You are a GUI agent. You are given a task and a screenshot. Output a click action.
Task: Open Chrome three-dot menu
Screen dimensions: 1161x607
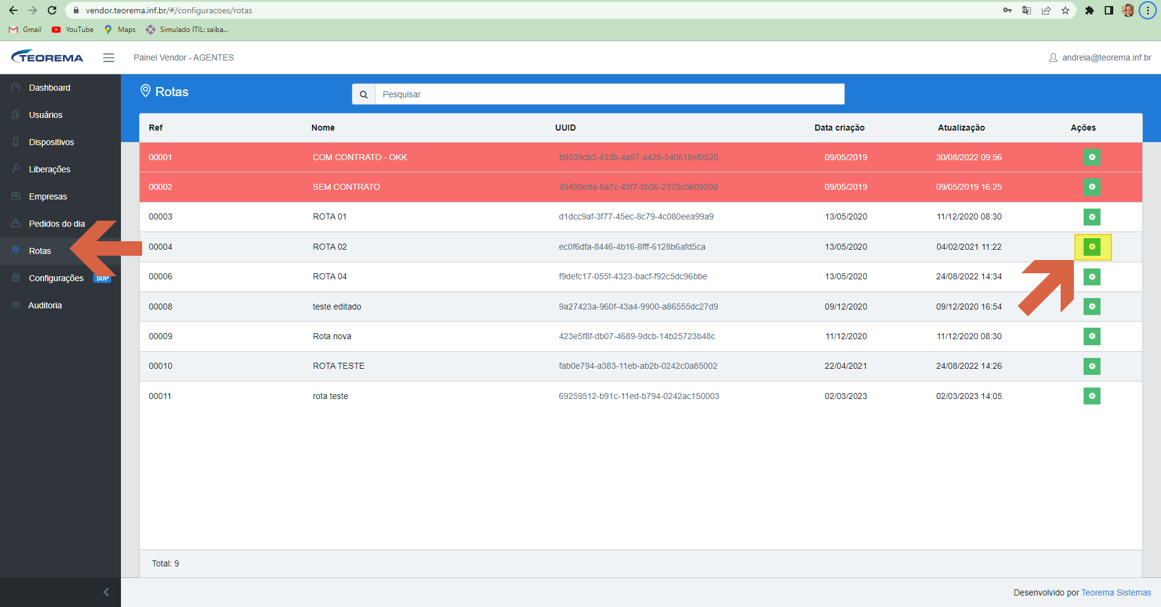click(1148, 10)
